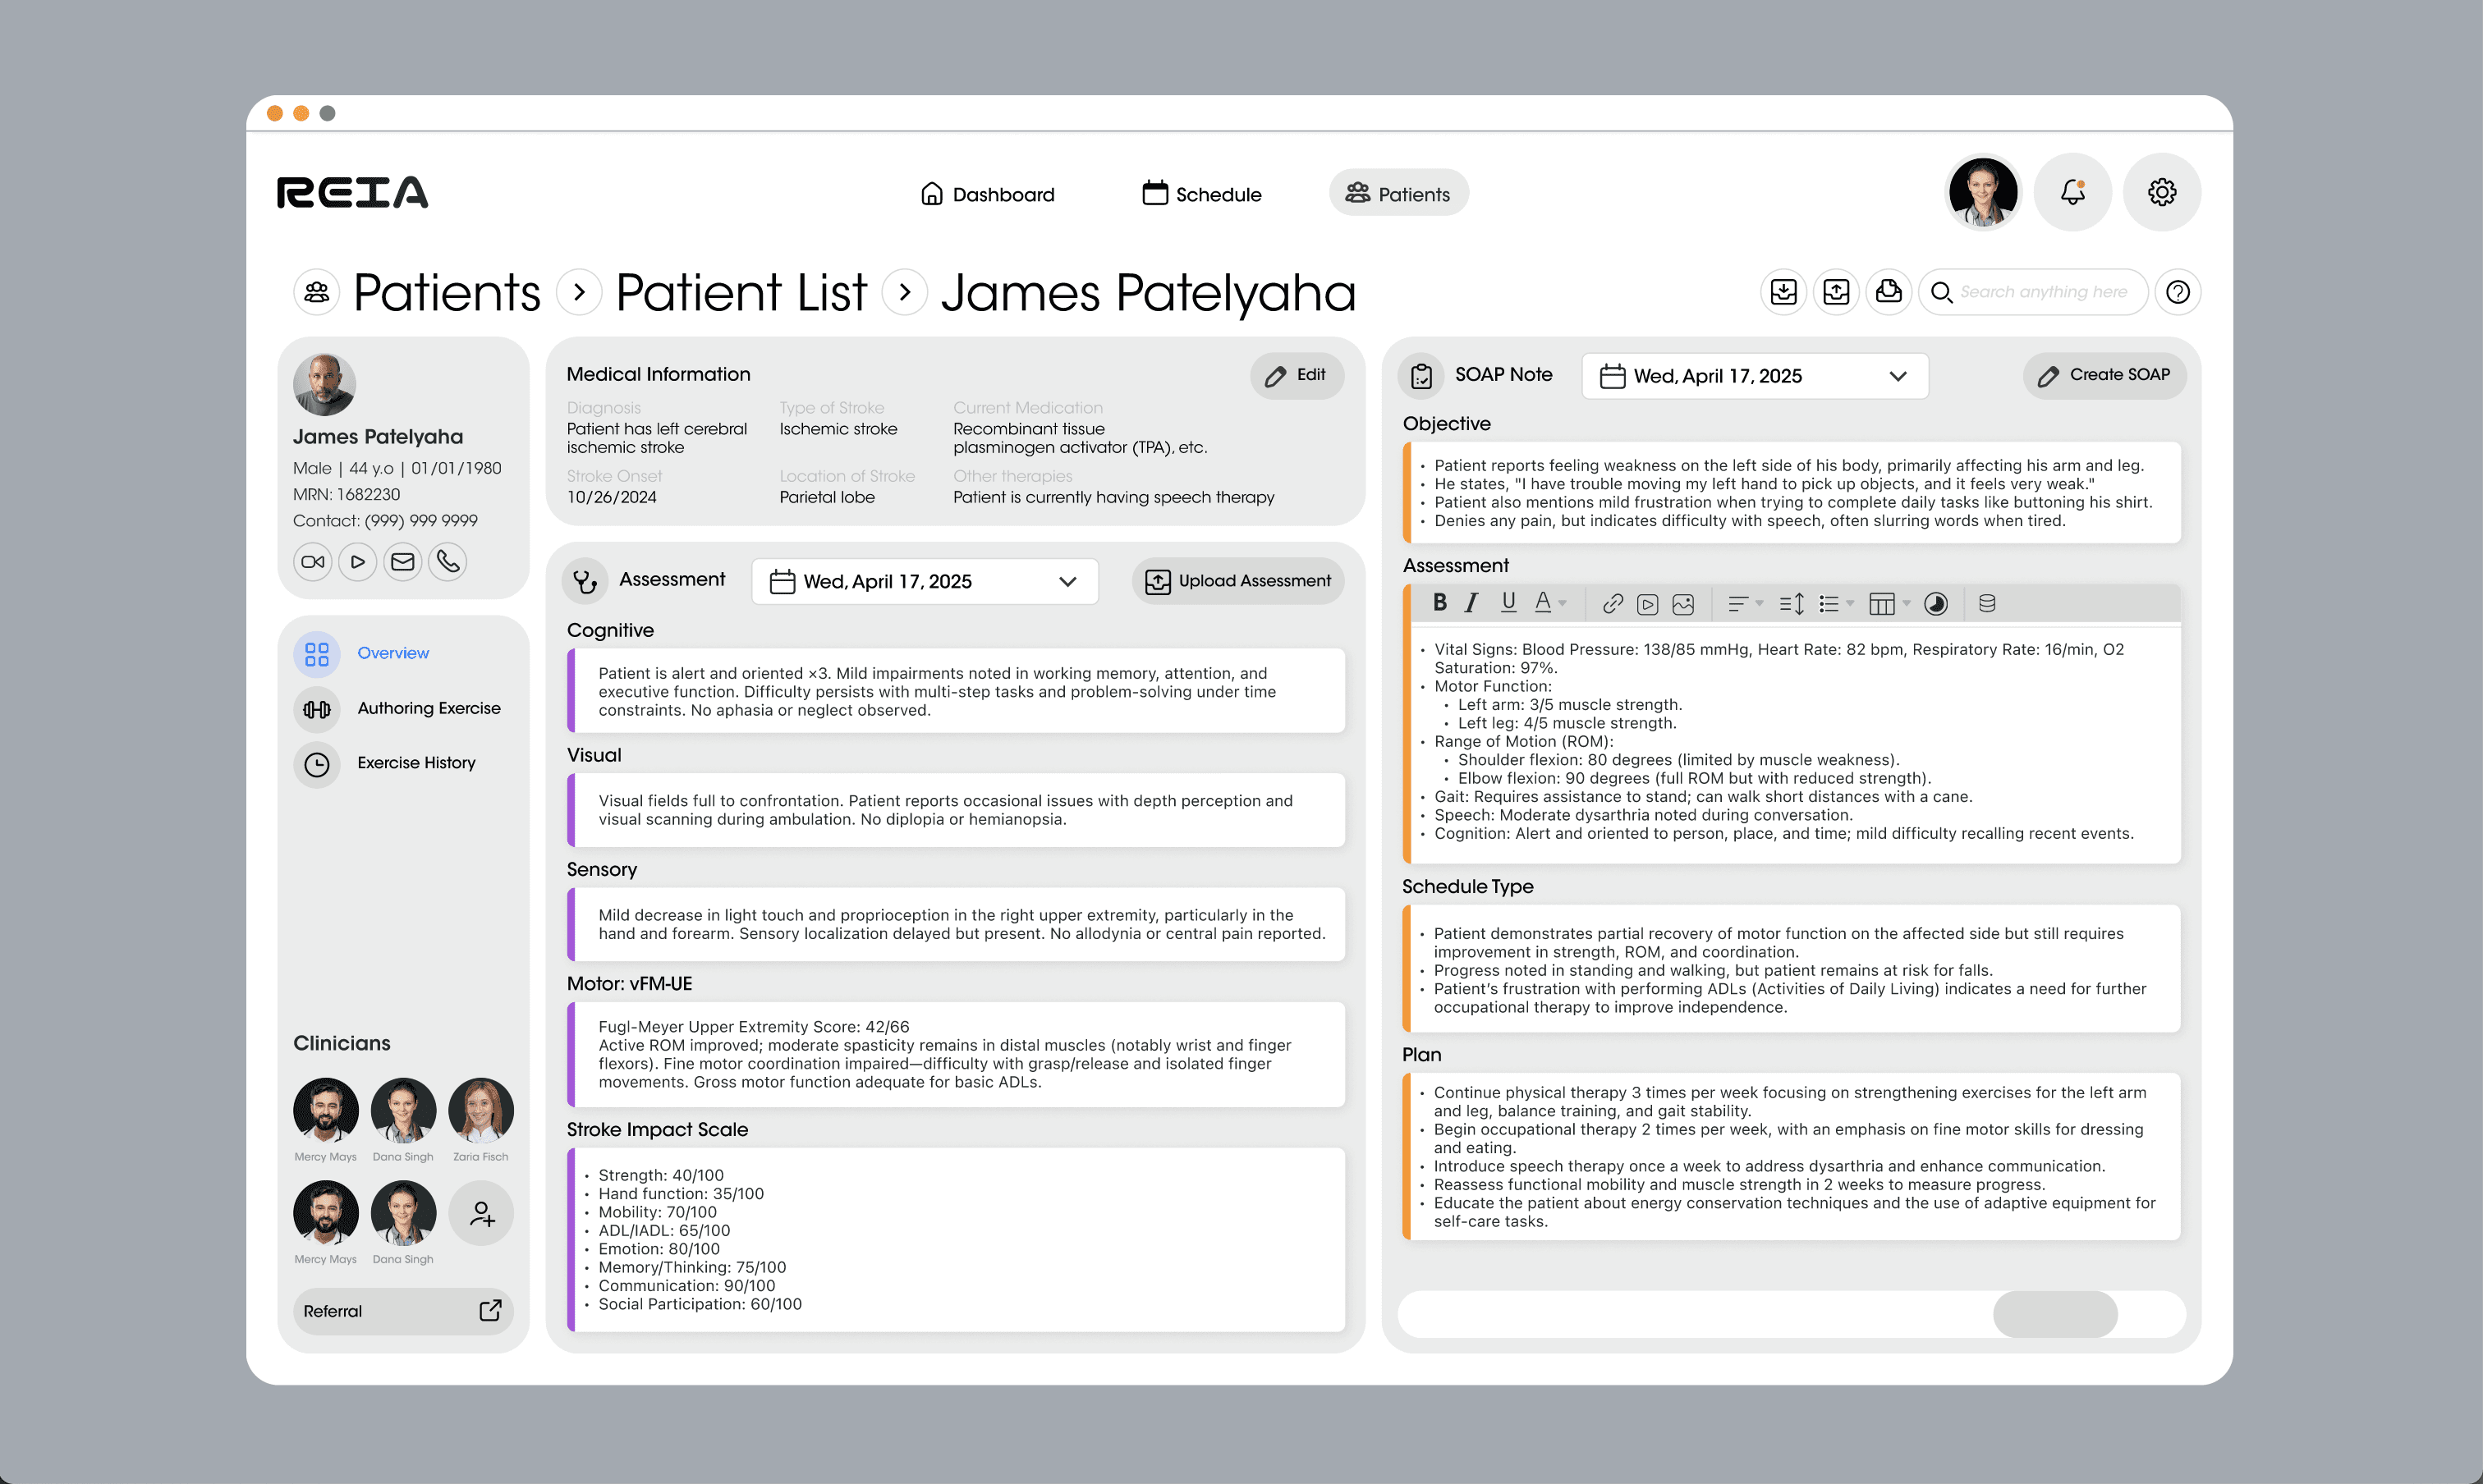This screenshot has width=2483, height=1484.
Task: Insert pie chart in assessment editor
Action: pyautogui.click(x=1935, y=604)
